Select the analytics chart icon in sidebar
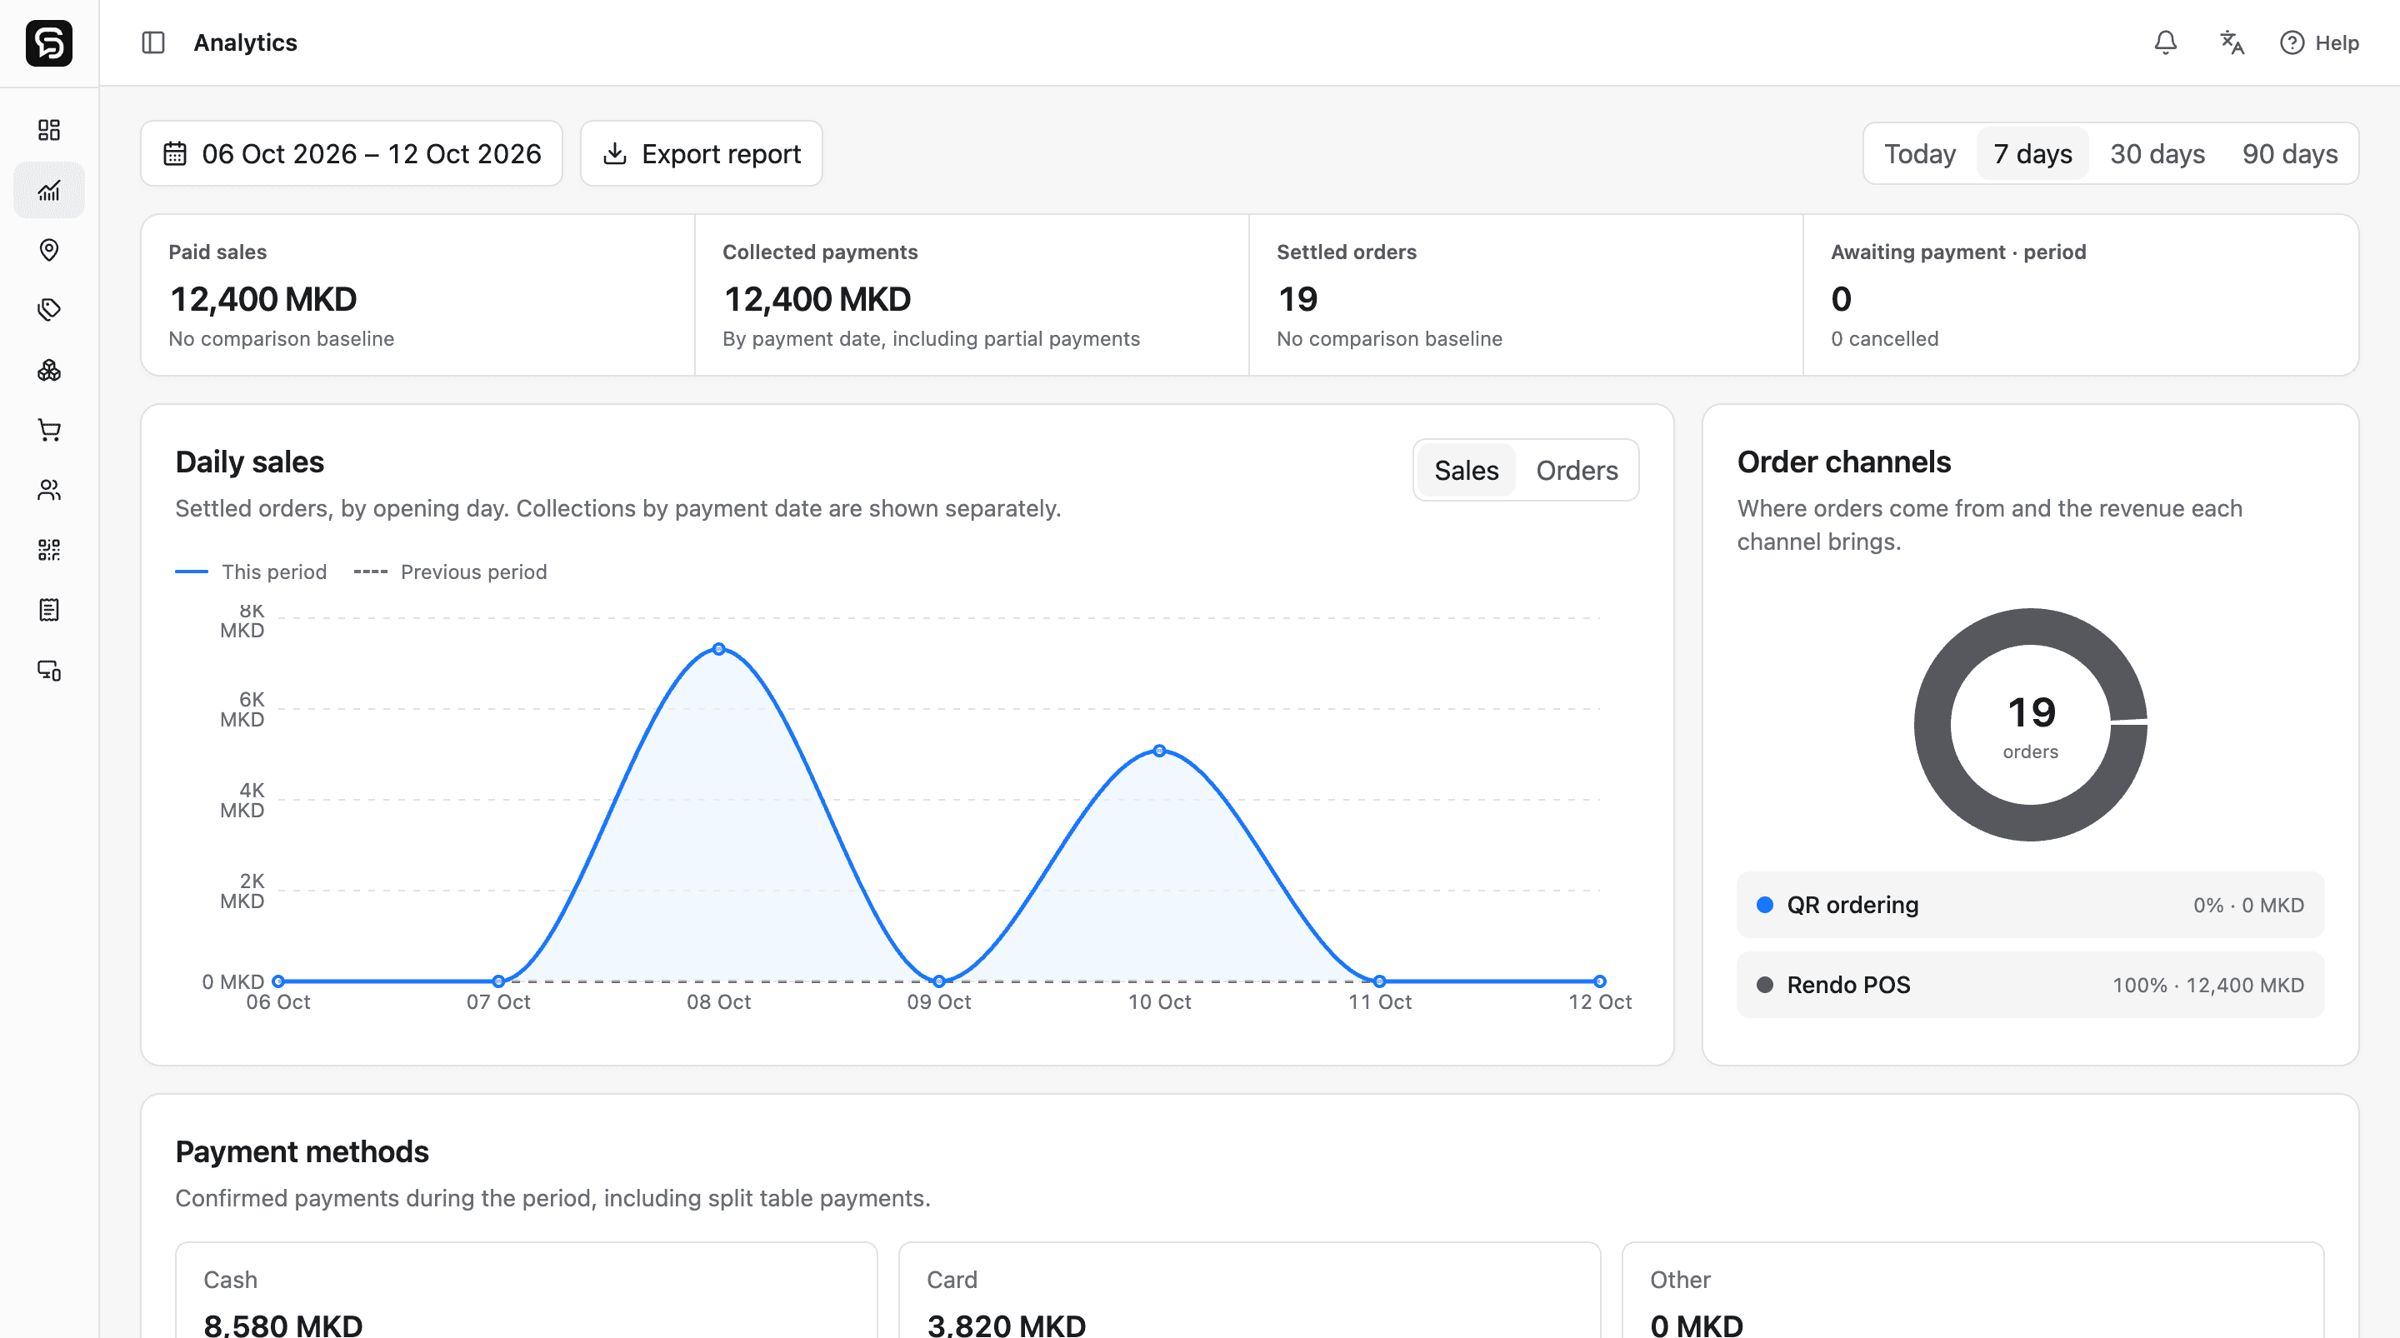Image resolution: width=2400 pixels, height=1338 pixels. tap(48, 190)
